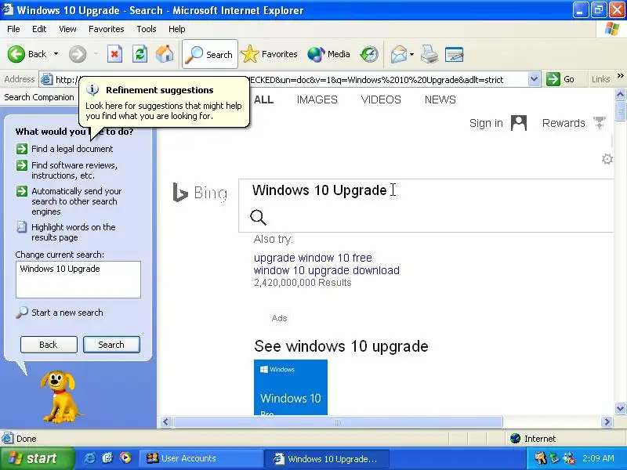Image resolution: width=627 pixels, height=470 pixels.
Task: Open 'window 10 upgrade download' suggestion
Action: coord(326,270)
